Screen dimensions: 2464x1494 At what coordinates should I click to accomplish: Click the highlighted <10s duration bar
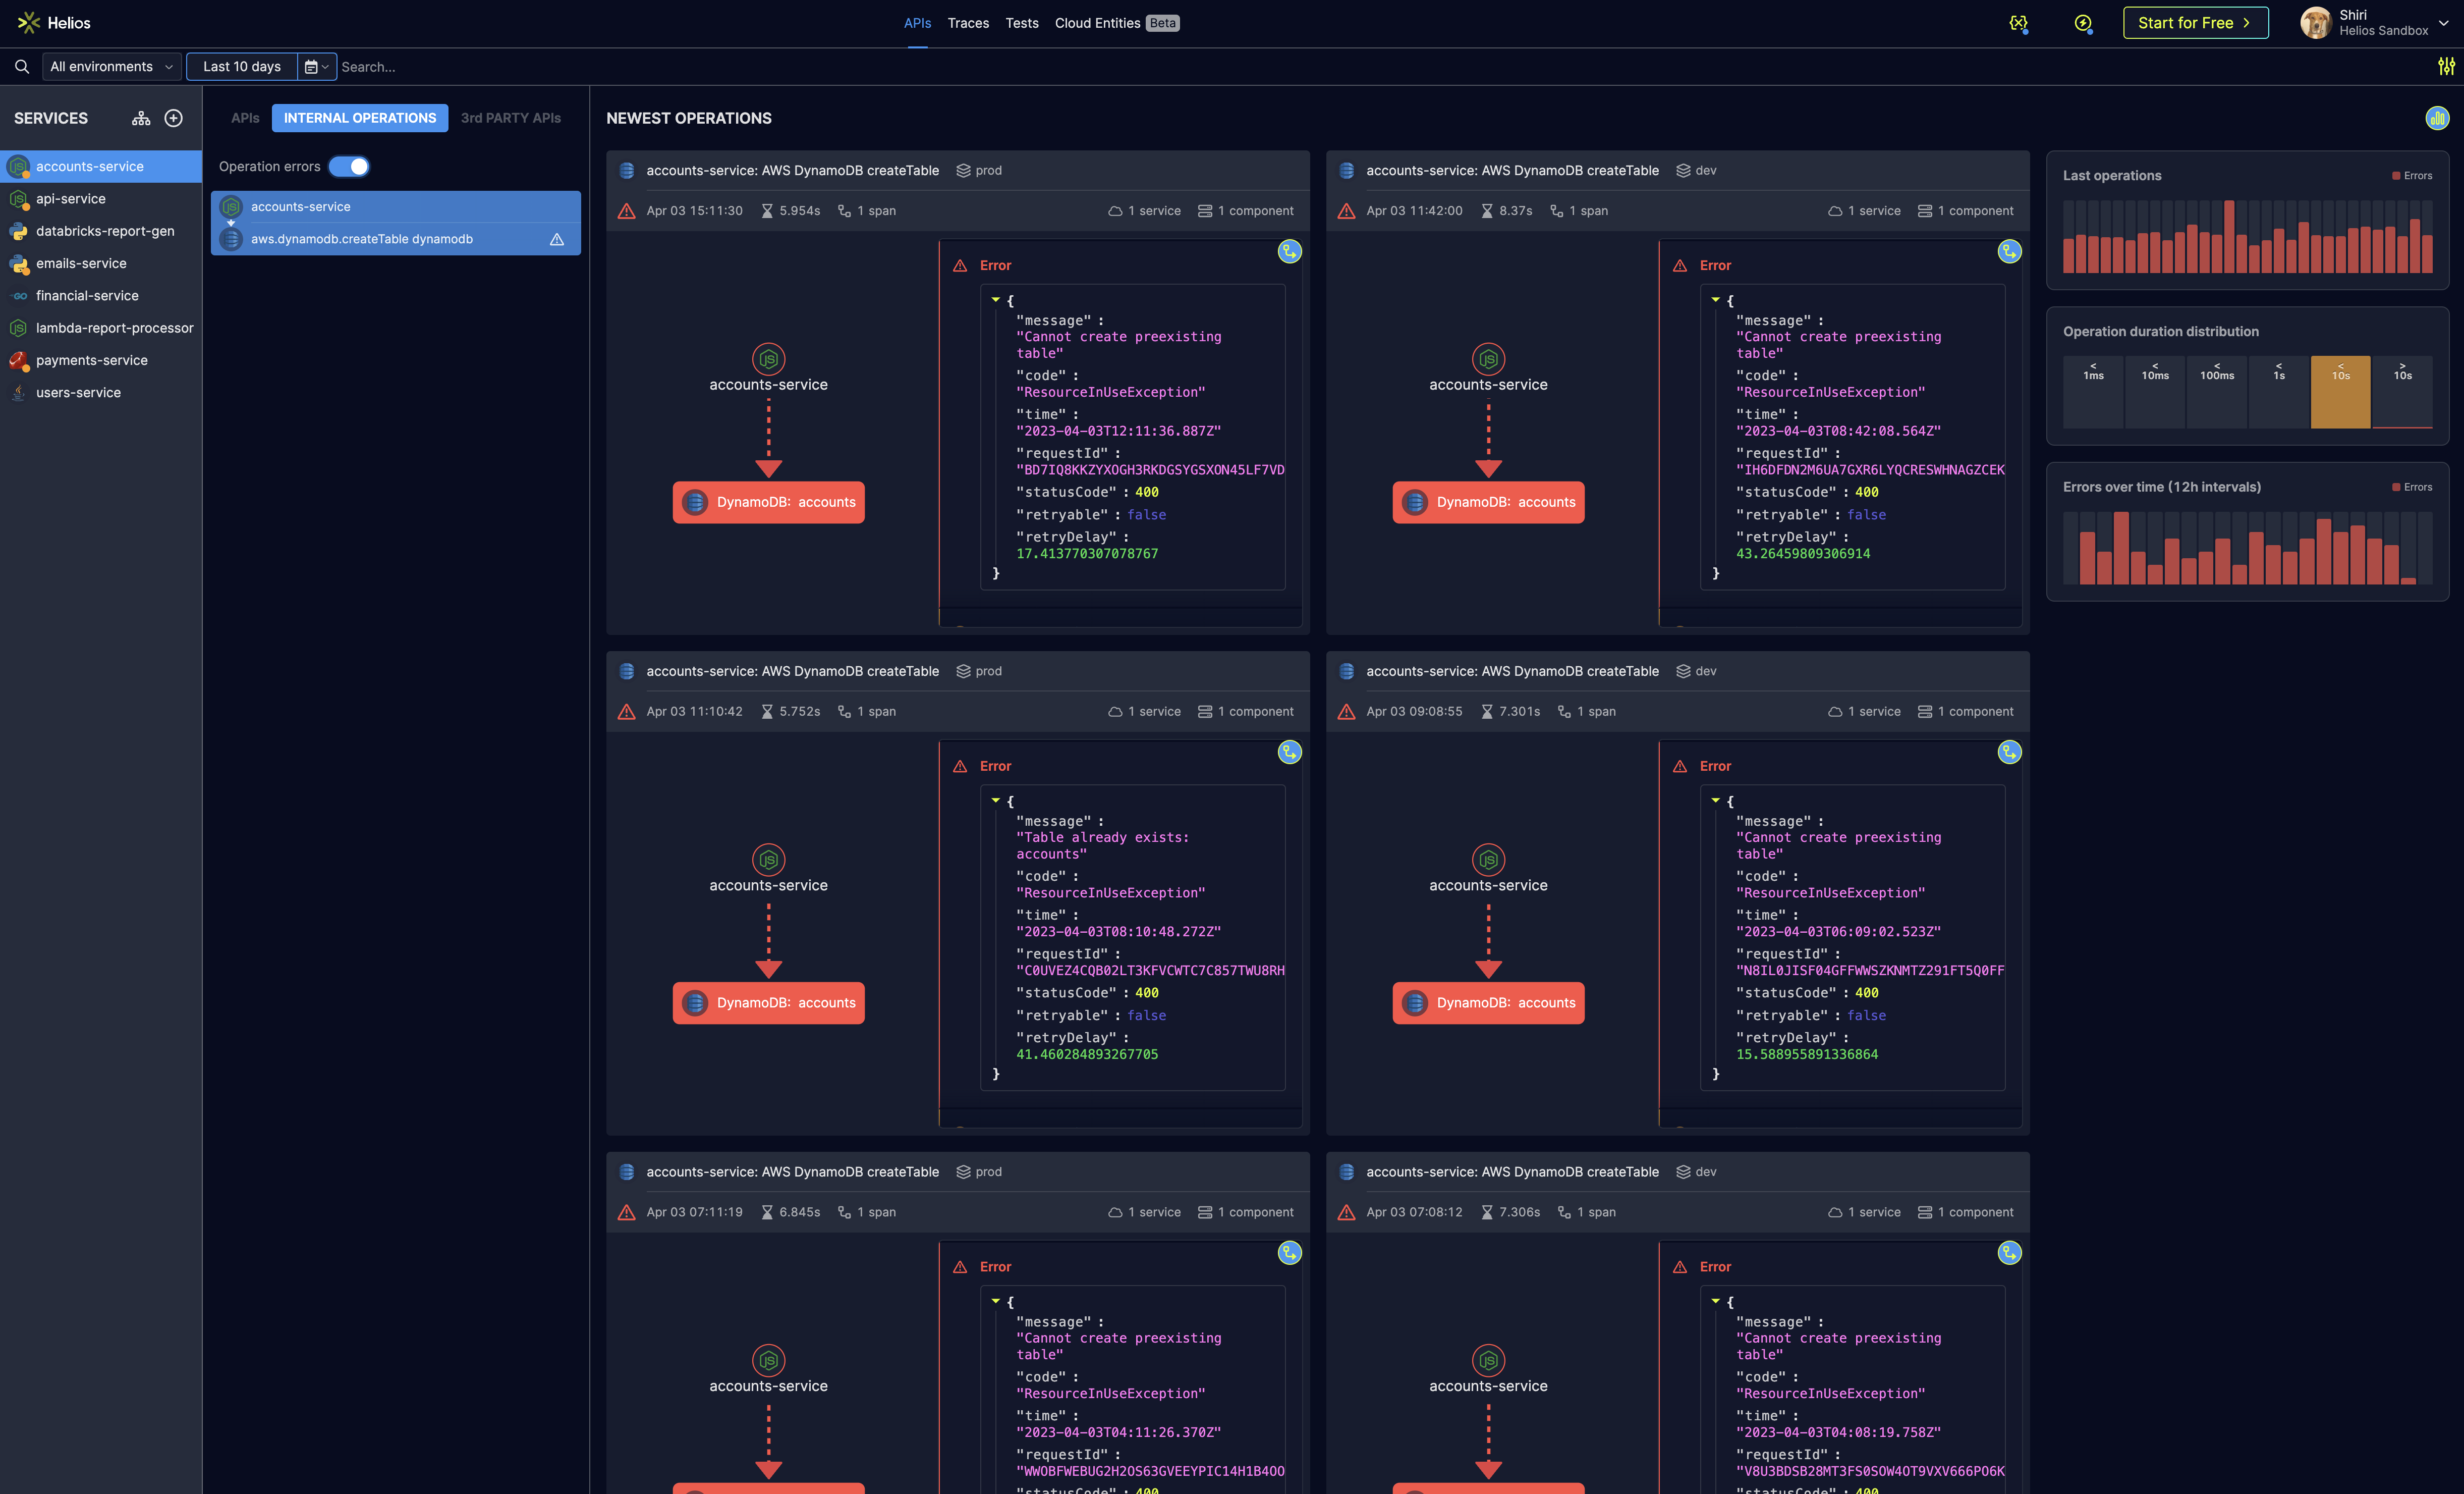(2340, 392)
